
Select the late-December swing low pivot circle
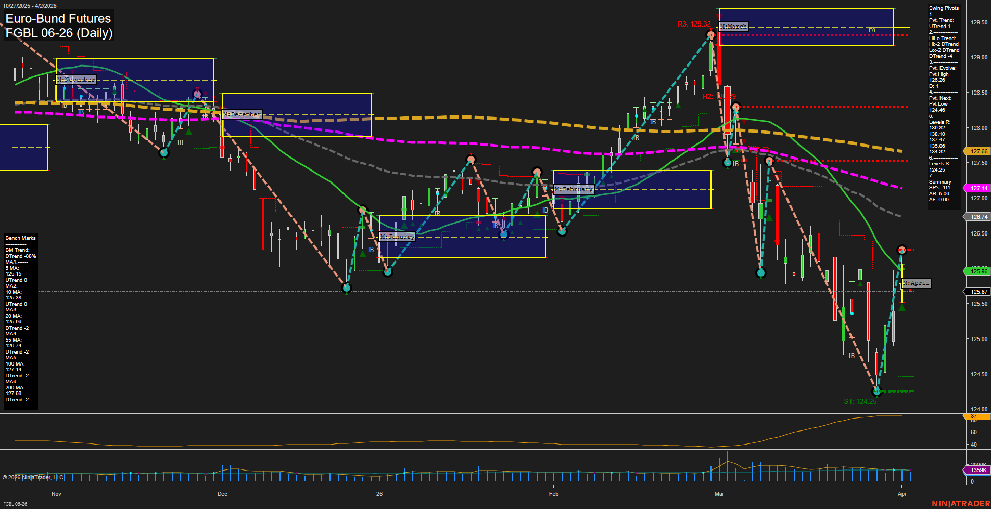[347, 288]
